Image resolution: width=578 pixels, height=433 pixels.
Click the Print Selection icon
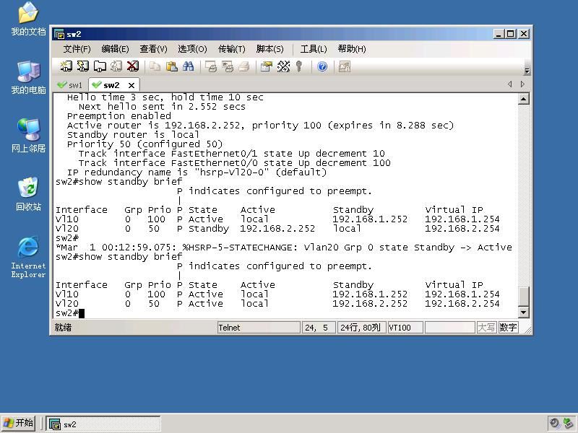(x=228, y=66)
